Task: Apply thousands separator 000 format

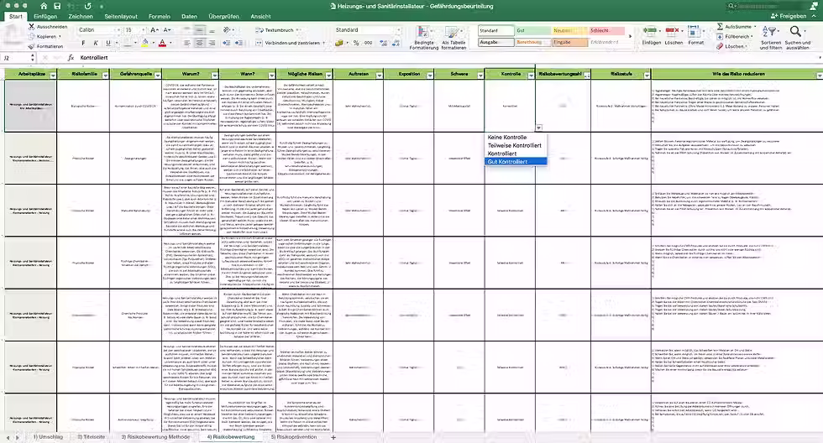Action: (368, 43)
